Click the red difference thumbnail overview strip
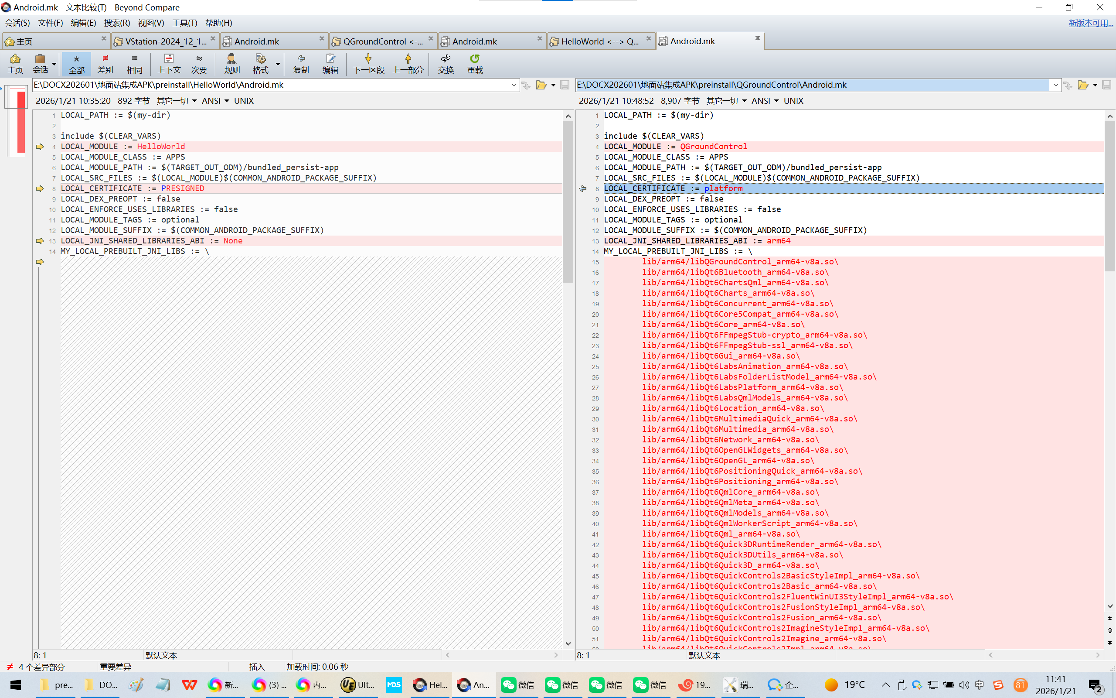Screen dimensions: 1116x698 tap(20, 121)
